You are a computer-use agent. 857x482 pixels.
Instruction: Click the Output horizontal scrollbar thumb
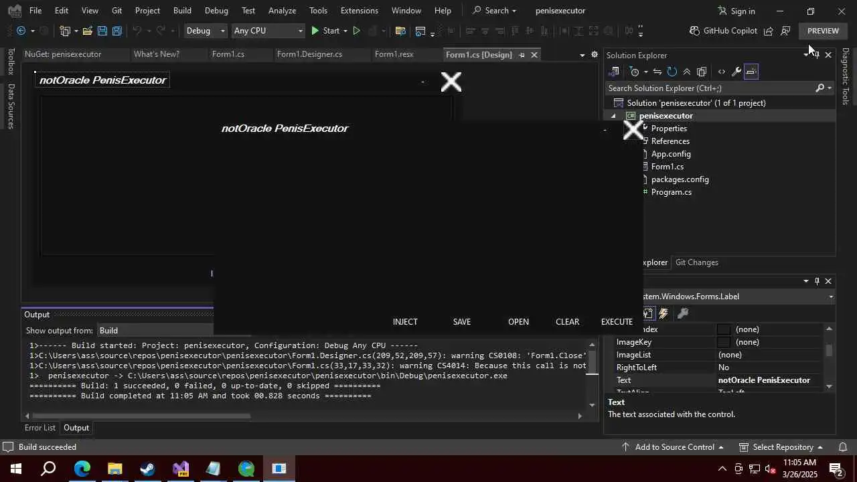141,416
